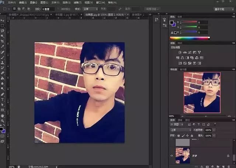This screenshot has height=168, width=236.
Task: Click the navigator preview thumbnail
Action: point(202,92)
